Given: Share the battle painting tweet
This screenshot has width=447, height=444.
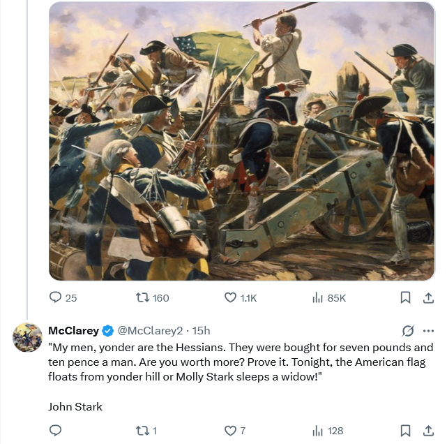Looking at the screenshot, I should (x=428, y=297).
